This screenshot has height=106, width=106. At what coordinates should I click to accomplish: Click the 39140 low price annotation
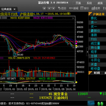(x=20, y=55)
